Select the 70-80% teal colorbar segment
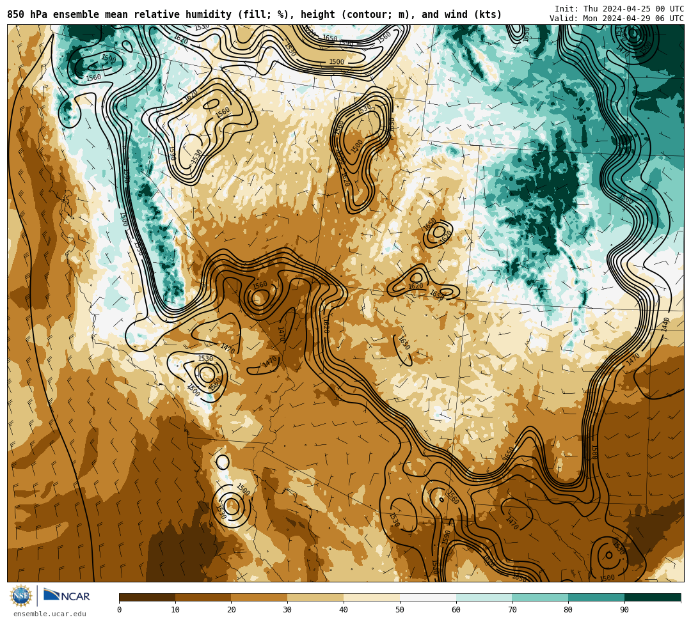Image resolution: width=691 pixels, height=622 pixels. tap(540, 597)
